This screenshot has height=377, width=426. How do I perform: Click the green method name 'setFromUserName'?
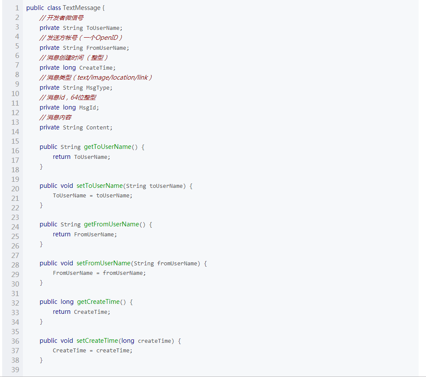(x=103, y=263)
